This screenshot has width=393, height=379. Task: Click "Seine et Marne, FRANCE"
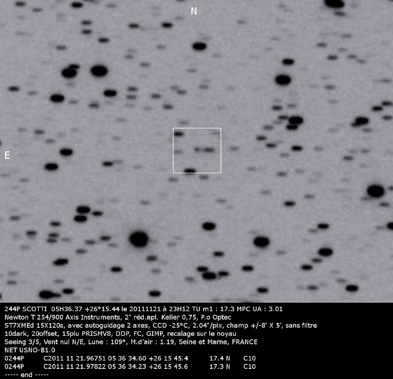218,342
